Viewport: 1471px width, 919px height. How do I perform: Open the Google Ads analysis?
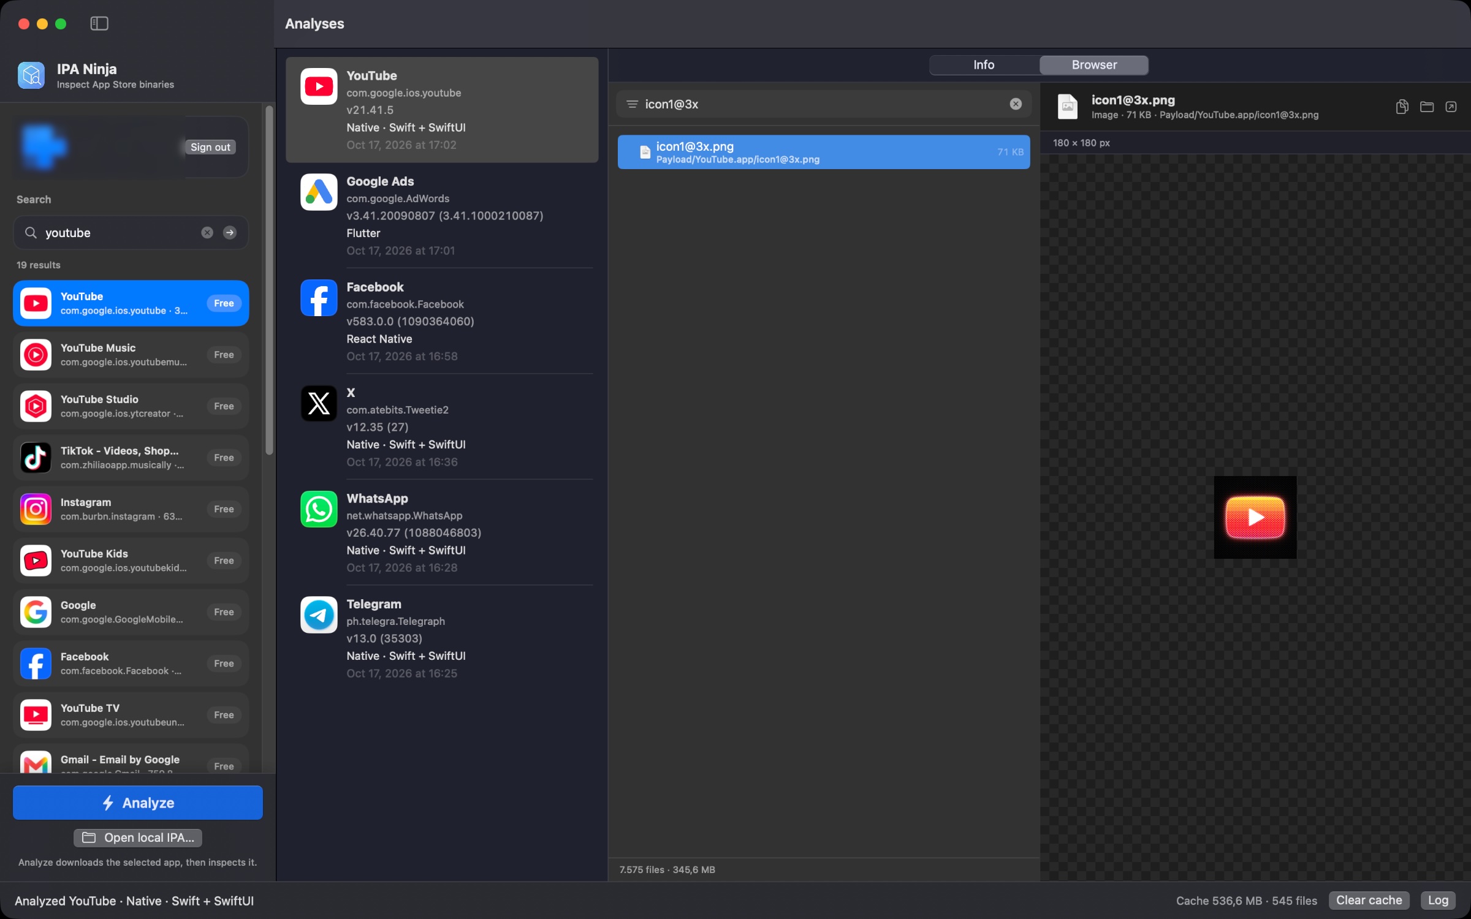(442, 216)
